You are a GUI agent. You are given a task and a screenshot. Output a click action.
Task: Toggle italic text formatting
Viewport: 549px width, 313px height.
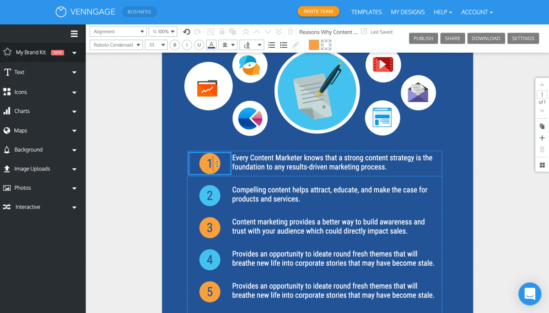[x=187, y=45]
